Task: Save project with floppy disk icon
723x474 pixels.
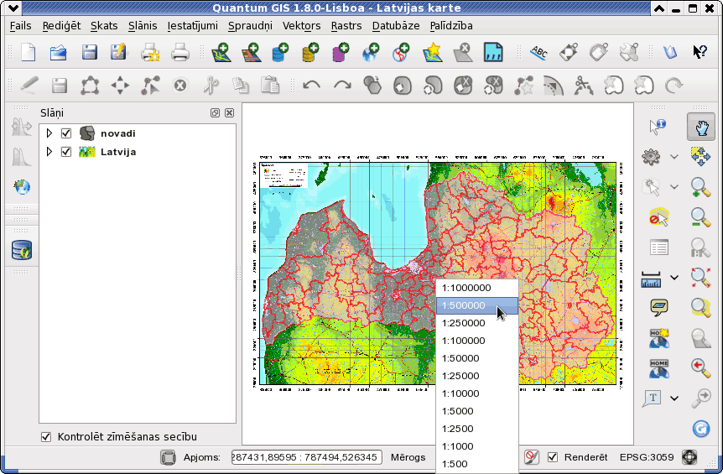Action: tap(89, 52)
